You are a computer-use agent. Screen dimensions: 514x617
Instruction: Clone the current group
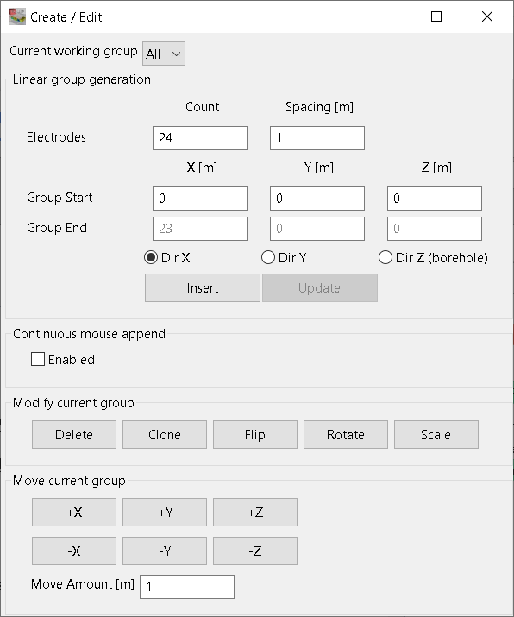pos(165,434)
